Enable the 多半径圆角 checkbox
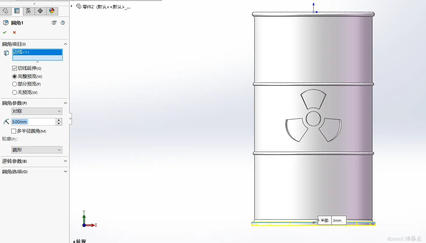Image resolution: width=426 pixels, height=243 pixels. [14, 131]
